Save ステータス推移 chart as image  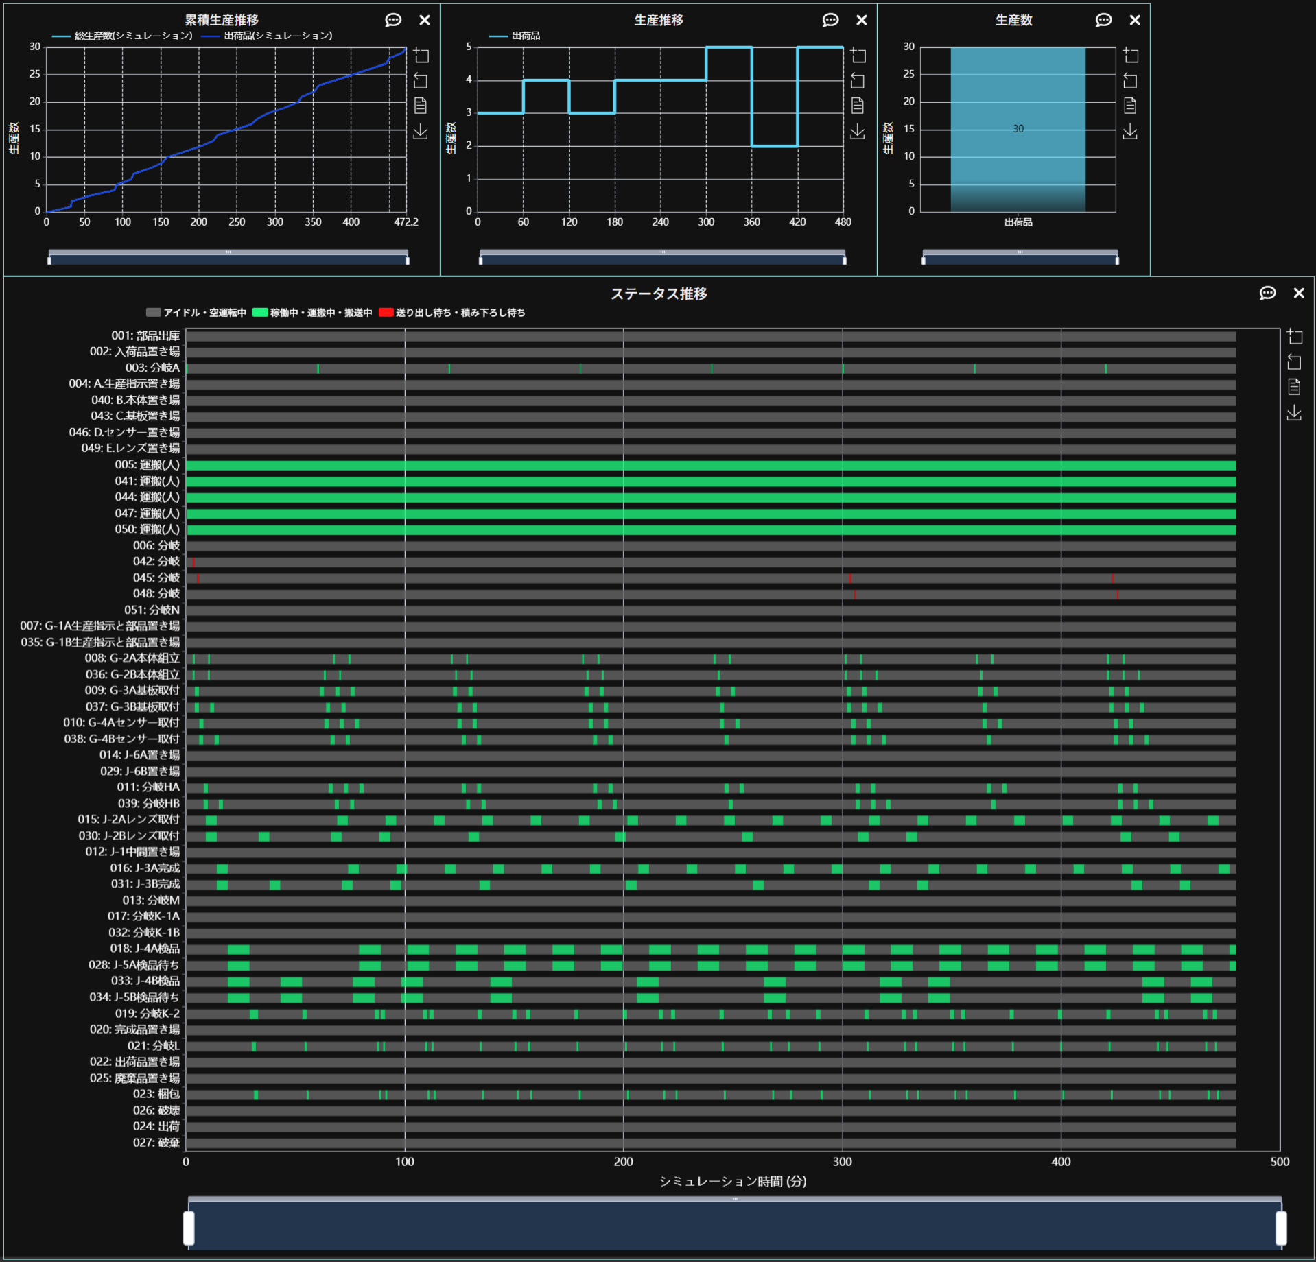1294,413
